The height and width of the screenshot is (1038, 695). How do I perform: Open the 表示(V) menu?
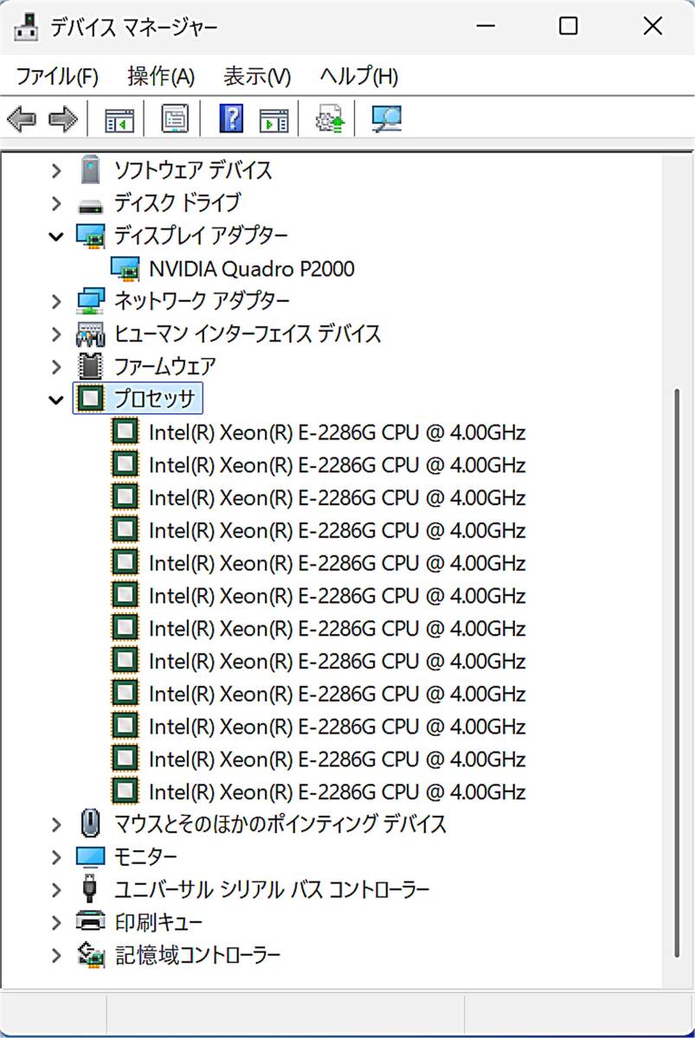(257, 76)
